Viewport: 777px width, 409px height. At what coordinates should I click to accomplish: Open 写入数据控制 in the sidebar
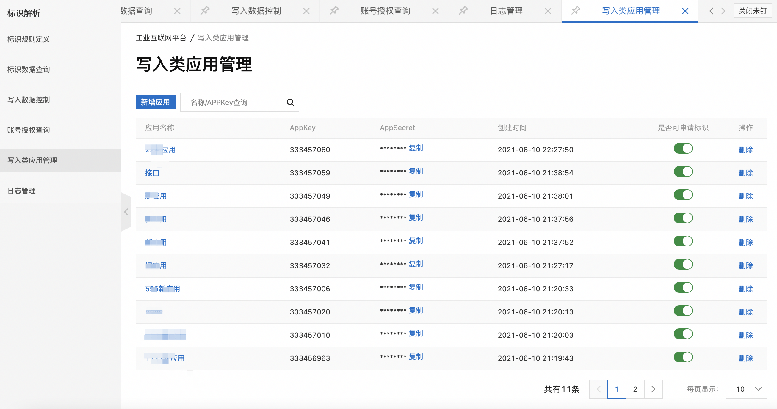(60, 100)
